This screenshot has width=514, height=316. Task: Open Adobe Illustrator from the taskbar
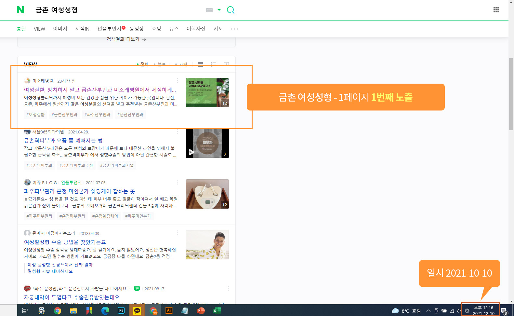pyautogui.click(x=169, y=310)
